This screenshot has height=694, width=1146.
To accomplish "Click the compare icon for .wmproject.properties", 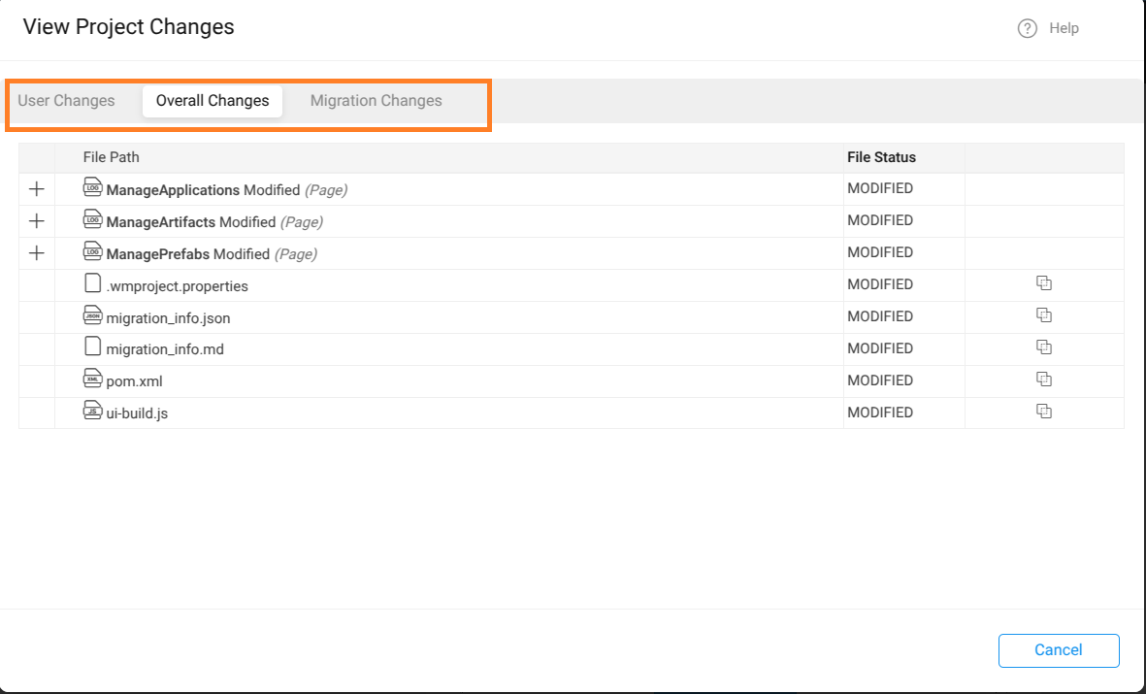I will 1044,283.
